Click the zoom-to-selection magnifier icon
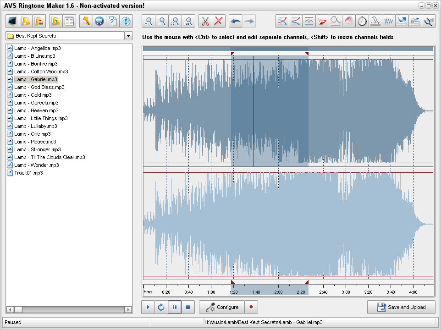Viewport: 441px width, 330px height. pos(175,21)
